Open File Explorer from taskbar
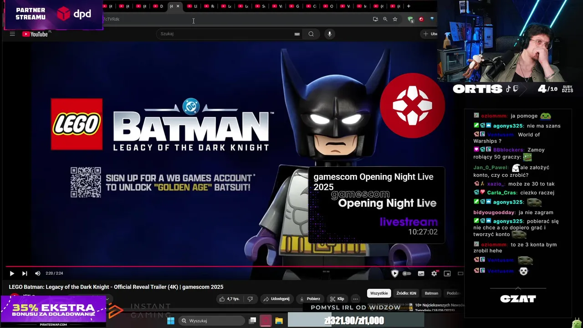The image size is (583, 328). pos(279,321)
